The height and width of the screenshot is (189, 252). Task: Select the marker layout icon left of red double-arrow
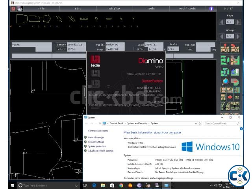(223, 97)
